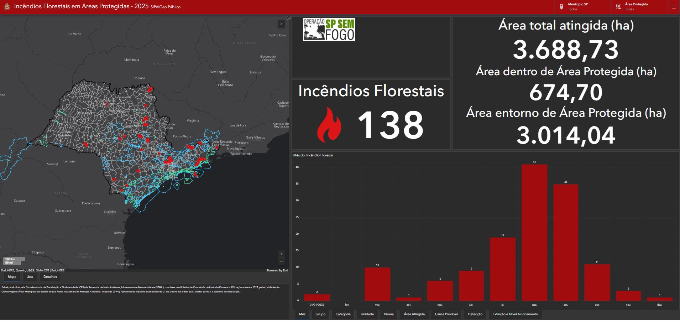The width and height of the screenshot is (680, 322).
Task: Click the total area value 3.688,73
Action: coord(566,50)
